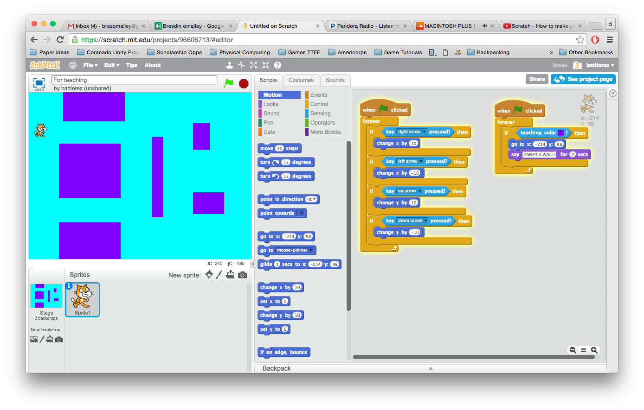This screenshot has height=410, width=644.
Task: Paint new sprite brush icon
Action: [219, 274]
